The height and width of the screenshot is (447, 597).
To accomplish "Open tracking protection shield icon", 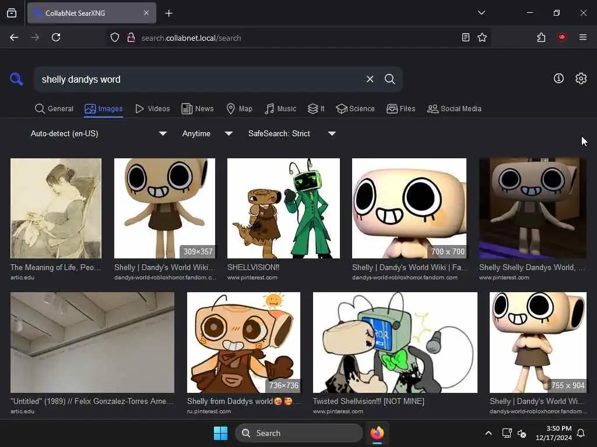I will (x=115, y=38).
